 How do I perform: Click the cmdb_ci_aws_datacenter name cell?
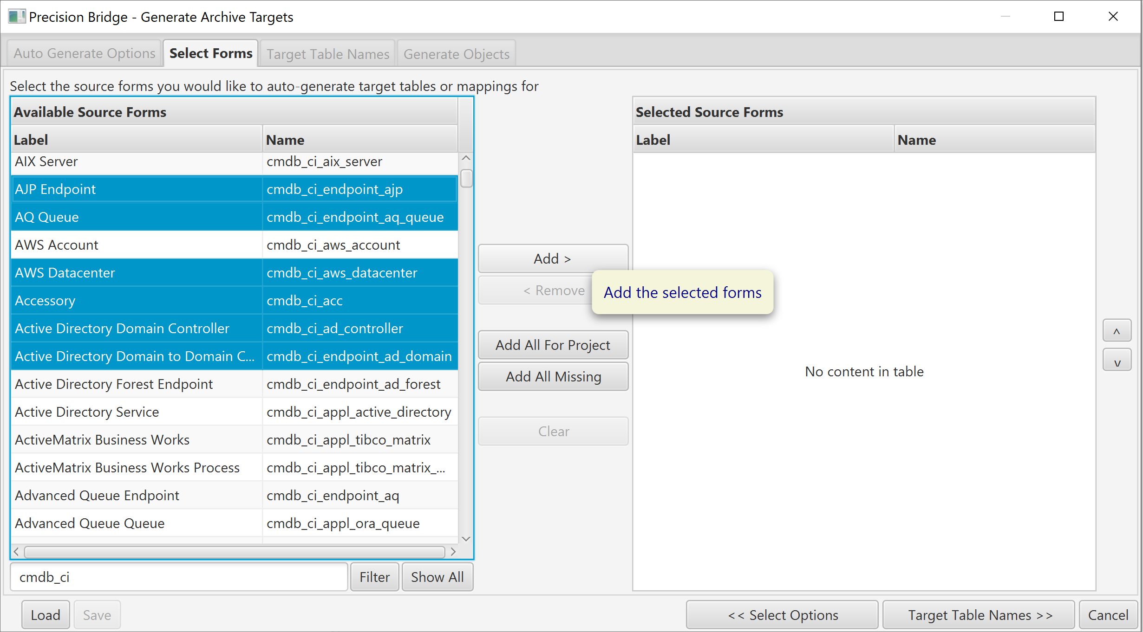click(360, 272)
